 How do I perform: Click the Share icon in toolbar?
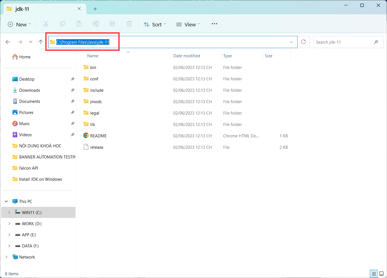point(112,24)
